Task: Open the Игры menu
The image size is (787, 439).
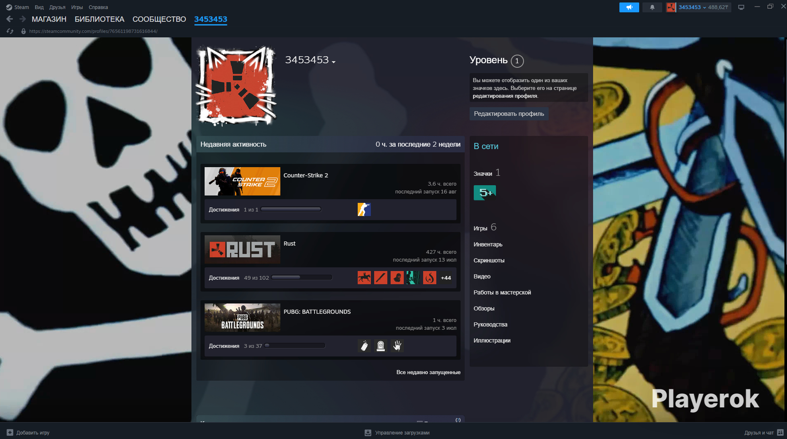Action: pos(77,7)
